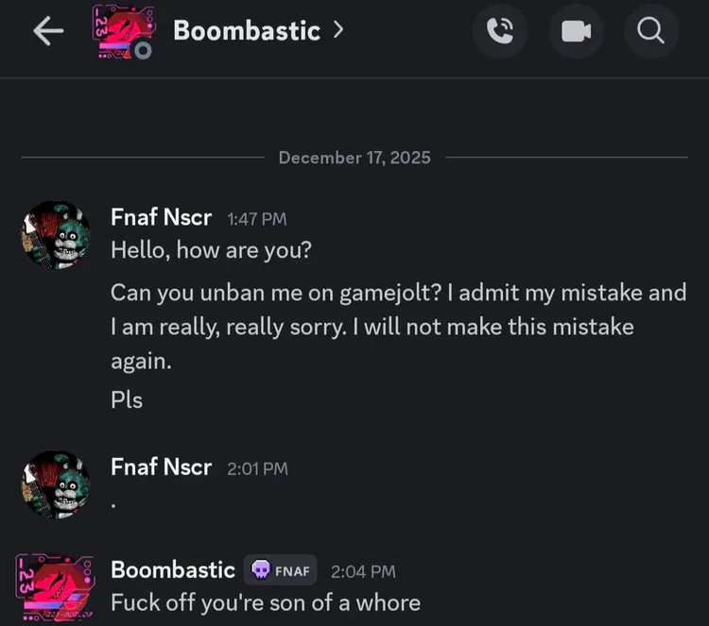Start a voice call with Boombastic
This screenshot has width=709, height=626.
499,31
